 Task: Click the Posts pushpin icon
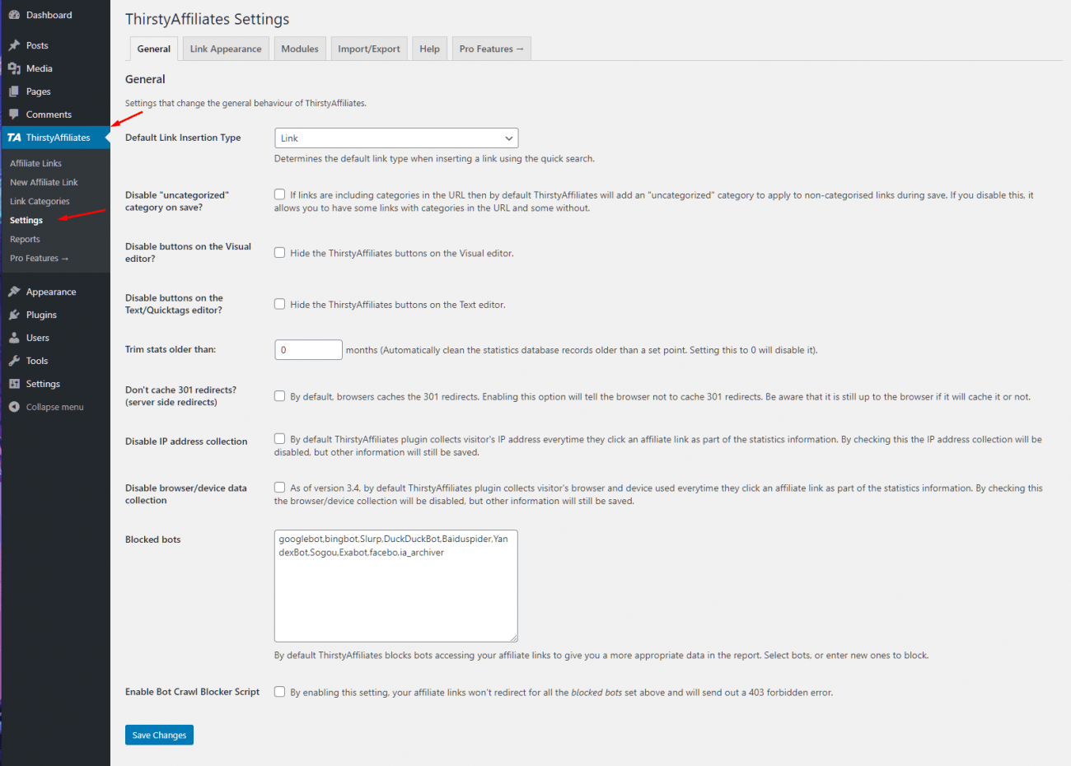coord(14,45)
